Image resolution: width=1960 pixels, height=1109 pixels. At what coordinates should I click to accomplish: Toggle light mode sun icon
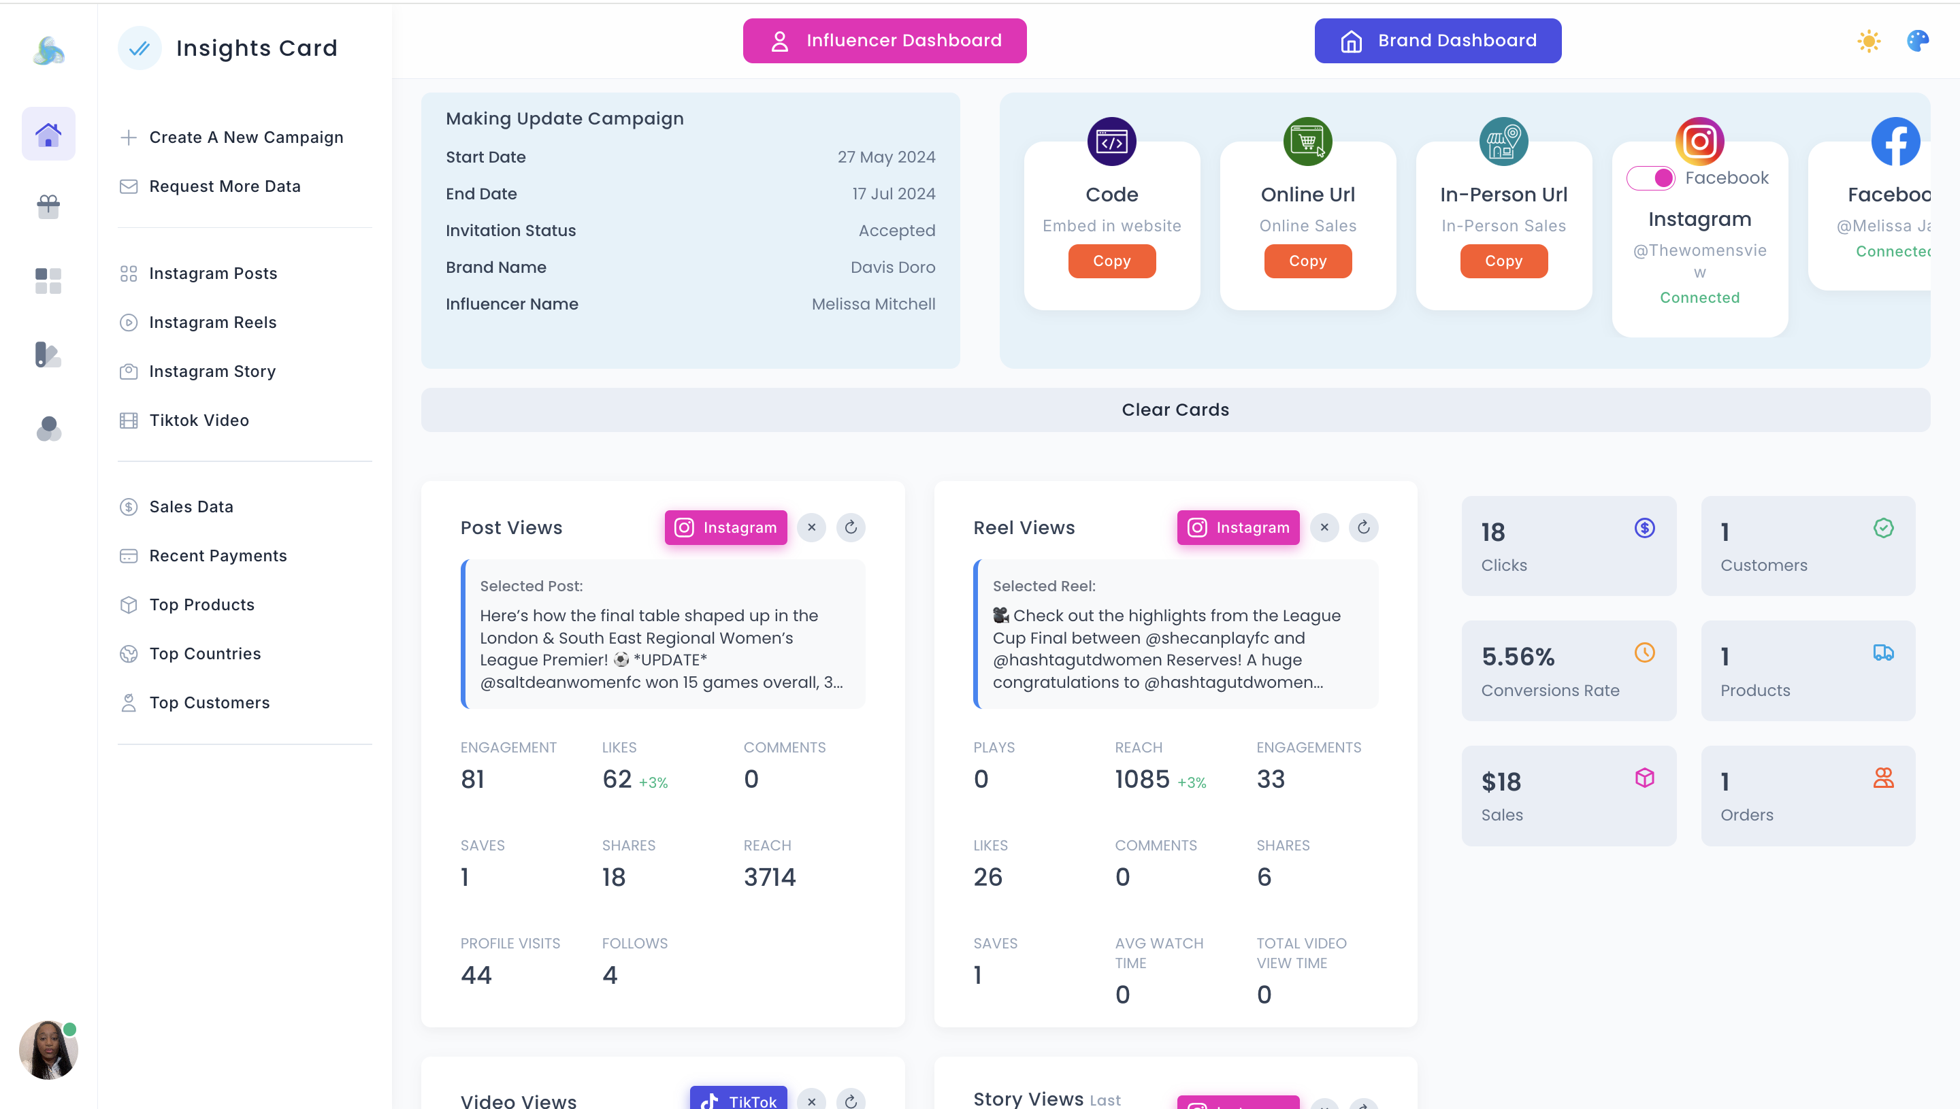coord(1869,41)
